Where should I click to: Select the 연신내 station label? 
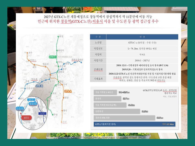[x=45, y=64]
